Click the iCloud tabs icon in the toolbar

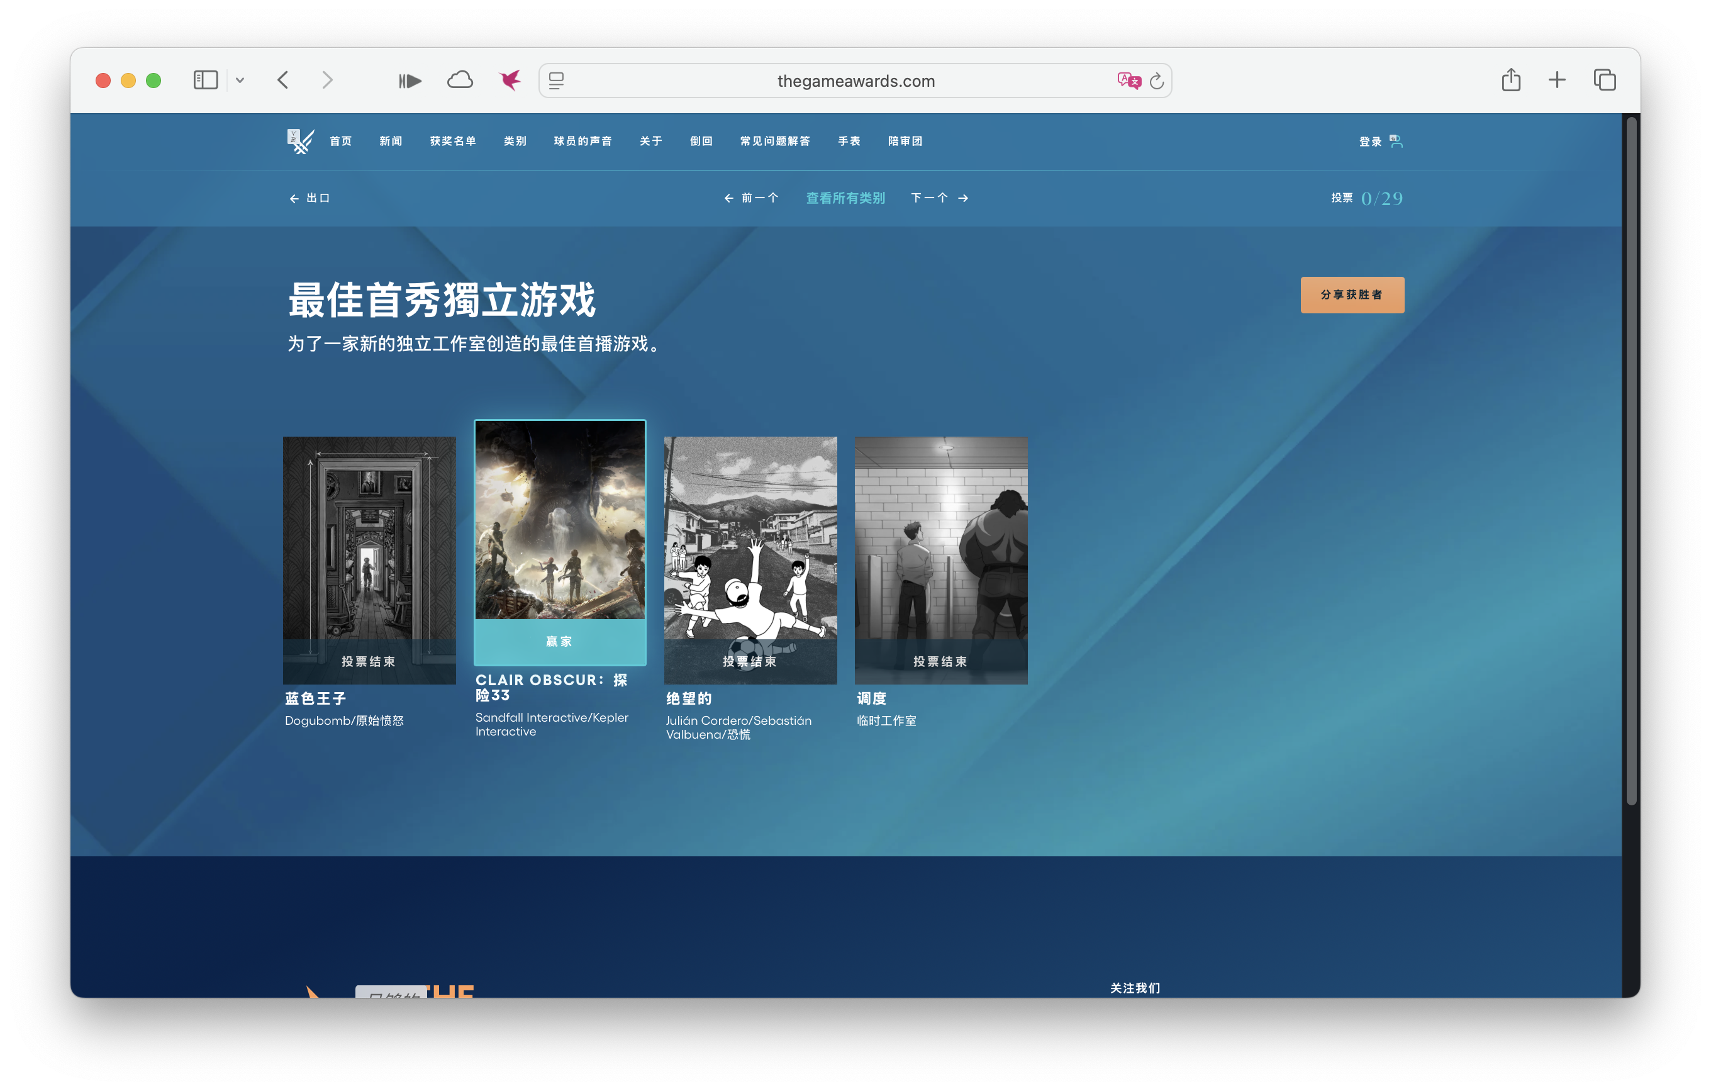point(460,80)
